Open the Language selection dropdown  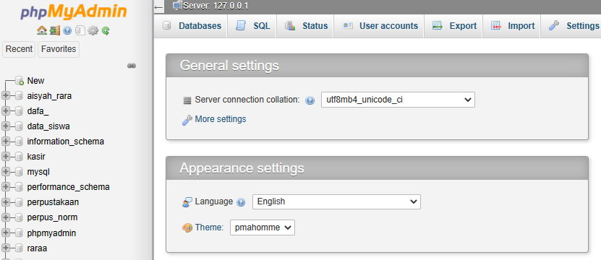coord(336,201)
